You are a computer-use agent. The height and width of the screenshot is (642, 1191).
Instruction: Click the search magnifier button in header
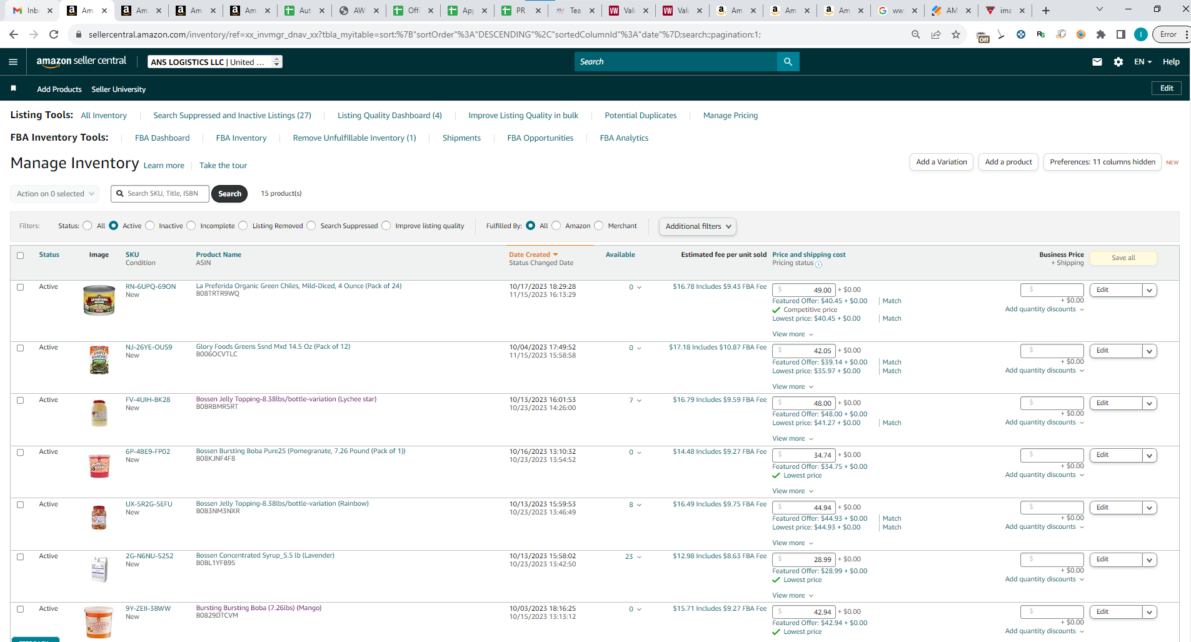tap(788, 62)
